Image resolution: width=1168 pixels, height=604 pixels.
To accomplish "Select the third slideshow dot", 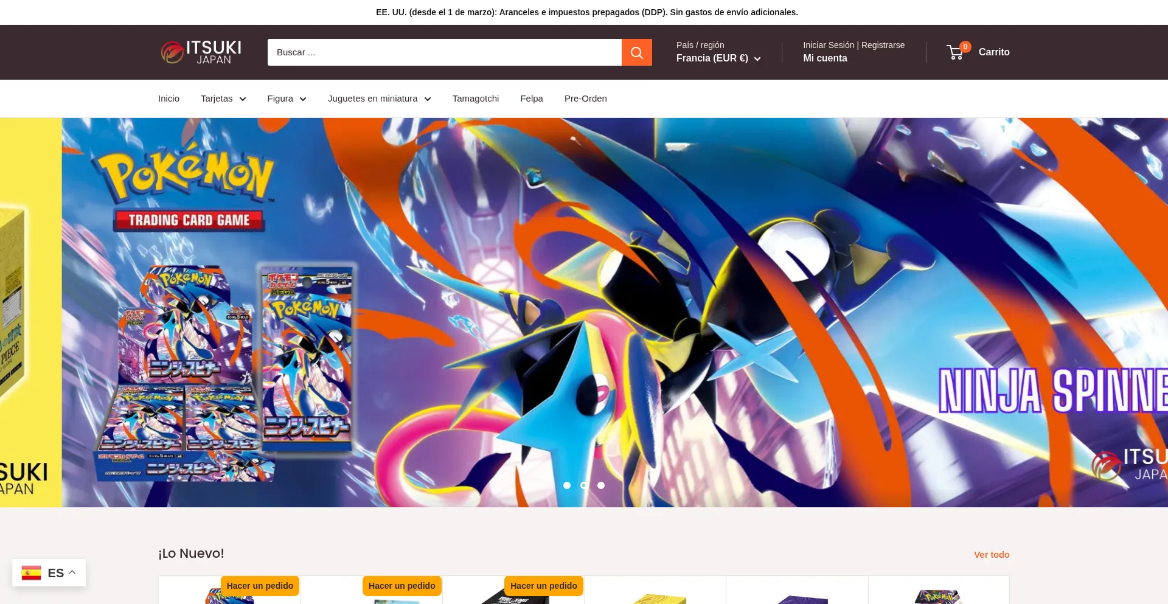I will [601, 485].
